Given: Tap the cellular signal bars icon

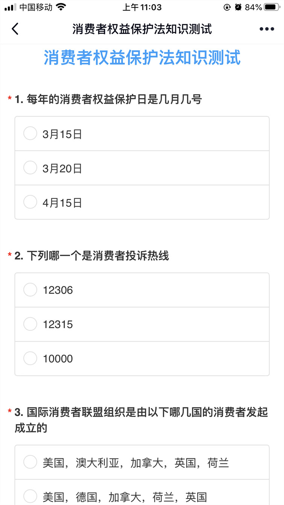Looking at the screenshot, I should [x=10, y=7].
